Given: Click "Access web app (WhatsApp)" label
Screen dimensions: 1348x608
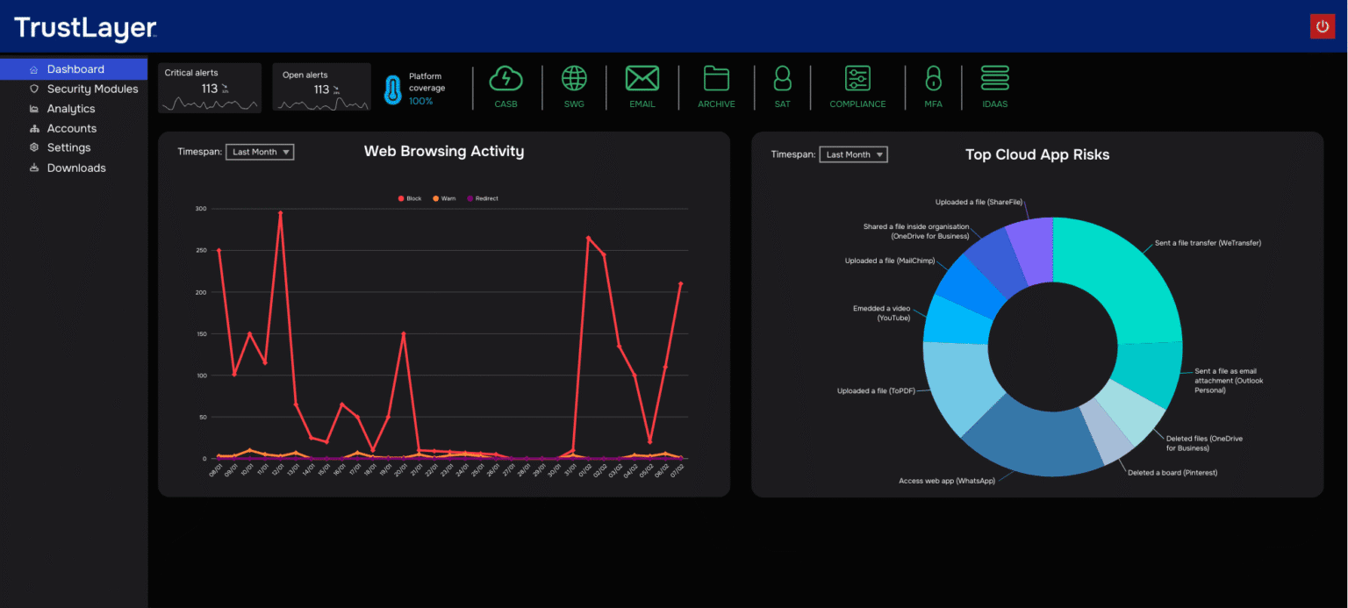Looking at the screenshot, I should coord(947,481).
